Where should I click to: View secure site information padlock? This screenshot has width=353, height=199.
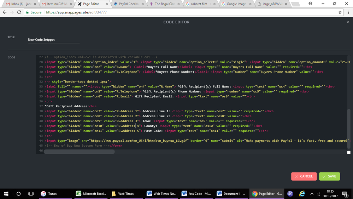[x=28, y=12]
